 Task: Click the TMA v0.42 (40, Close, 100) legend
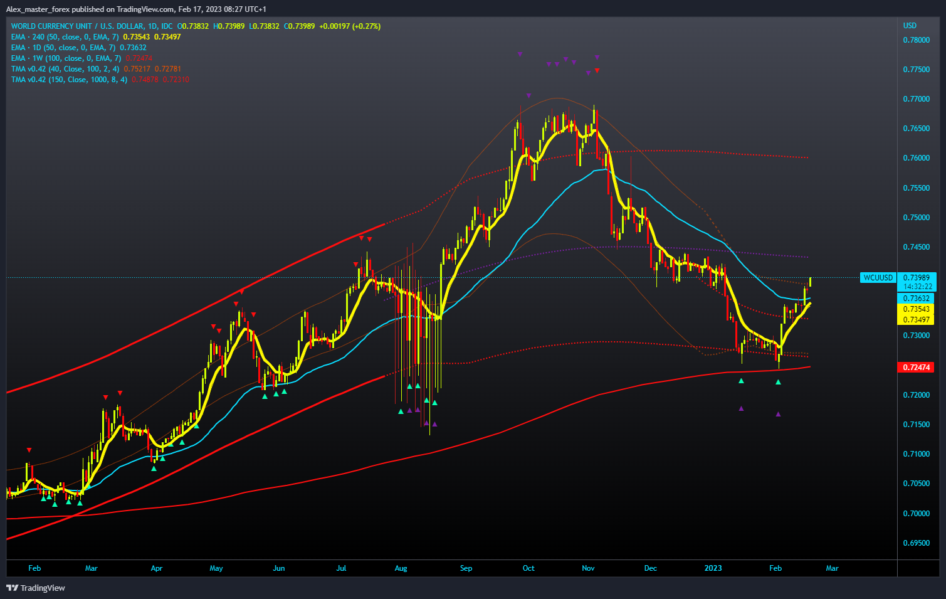(96, 69)
